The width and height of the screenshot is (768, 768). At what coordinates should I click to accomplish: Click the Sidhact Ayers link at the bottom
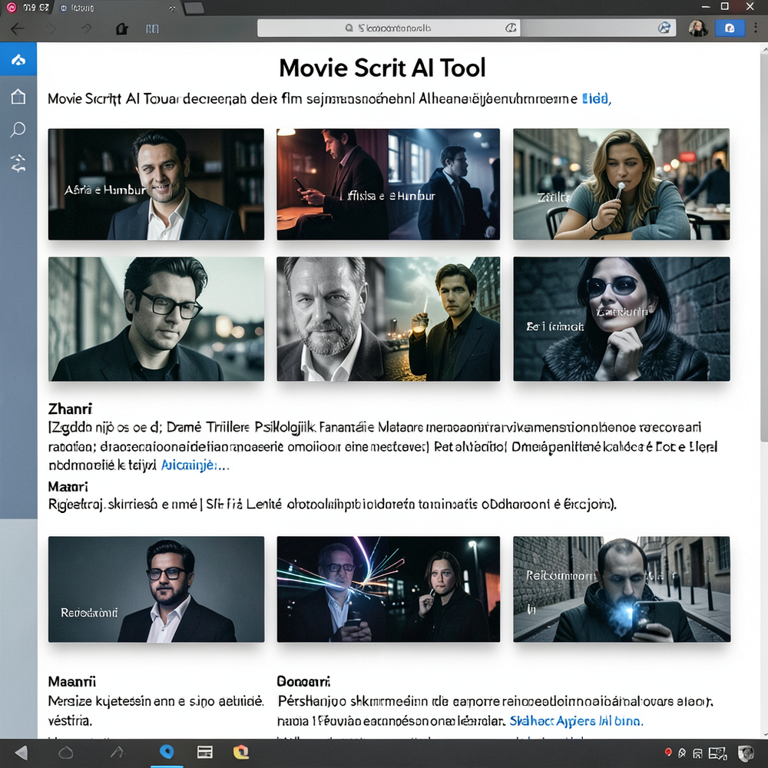coord(576,721)
